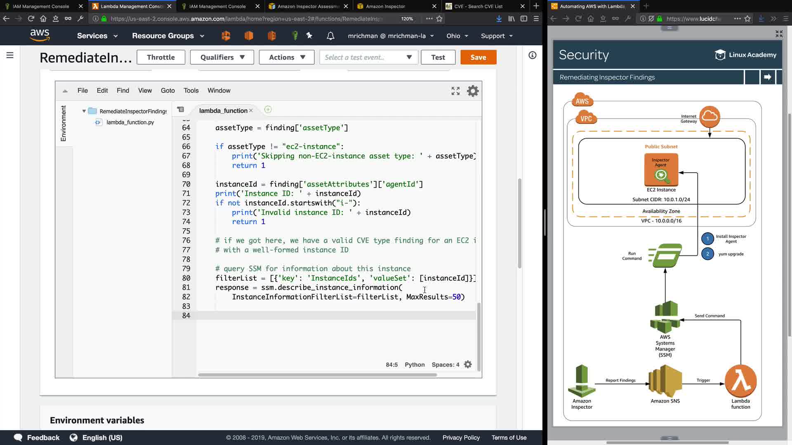Viewport: 792px width, 445px height.
Task: Open the Actions dropdown
Action: [287, 57]
